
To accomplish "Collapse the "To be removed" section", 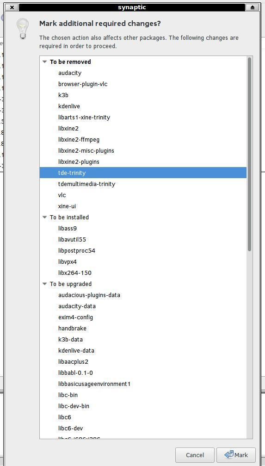I will point(44,62).
